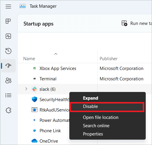The height and width of the screenshot is (145, 152).
Task: Click the Xbox App Services icon
Action: (x=35, y=68)
